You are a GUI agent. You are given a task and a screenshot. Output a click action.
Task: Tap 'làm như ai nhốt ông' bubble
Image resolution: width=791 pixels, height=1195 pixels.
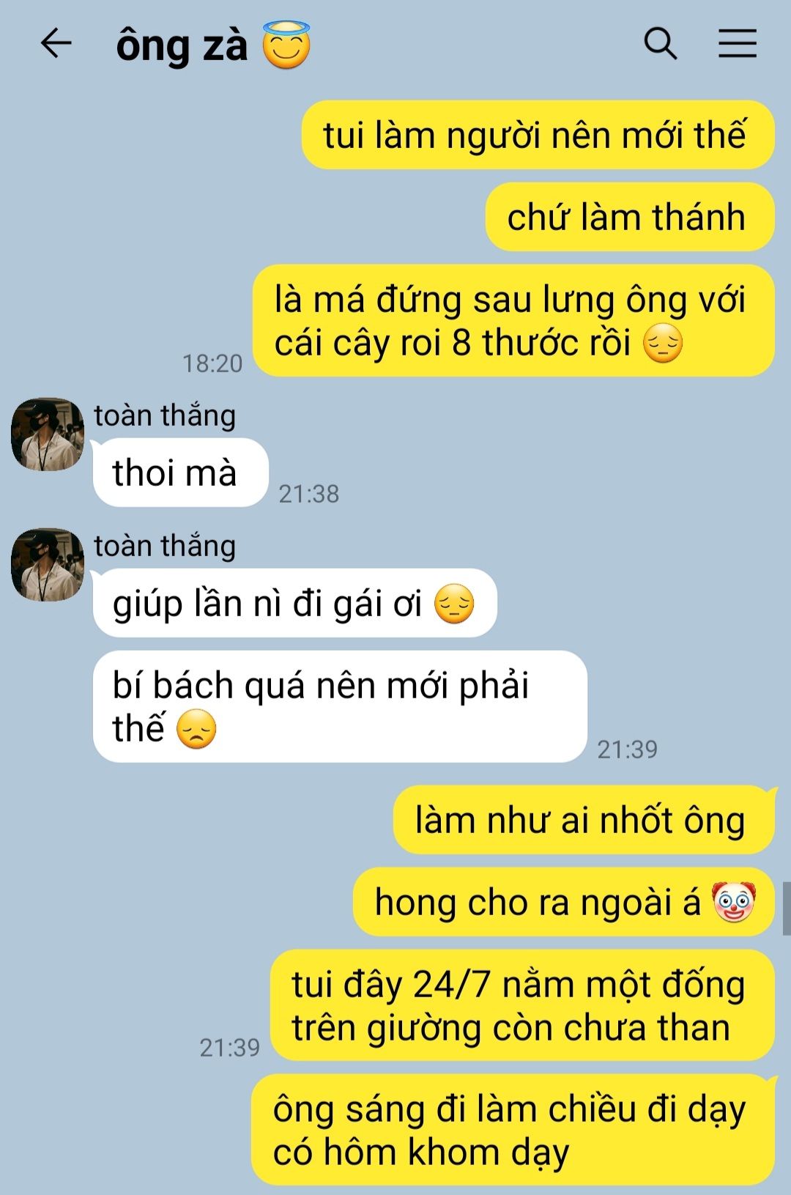584,820
